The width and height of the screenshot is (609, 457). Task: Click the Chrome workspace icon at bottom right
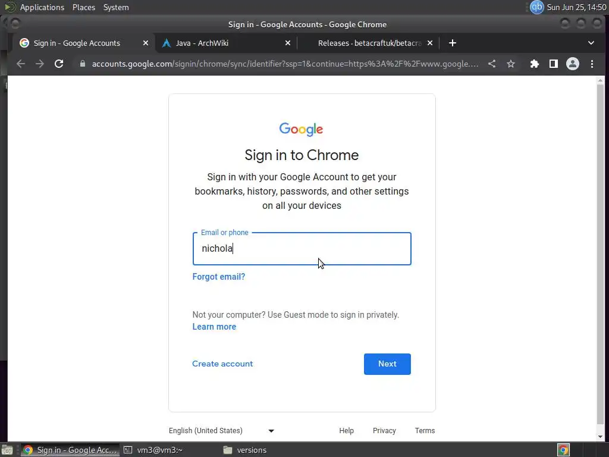click(563, 450)
